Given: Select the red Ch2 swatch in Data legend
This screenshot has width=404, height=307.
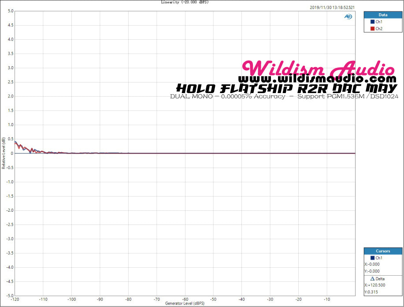Looking at the screenshot, I should pyautogui.click(x=373, y=29).
